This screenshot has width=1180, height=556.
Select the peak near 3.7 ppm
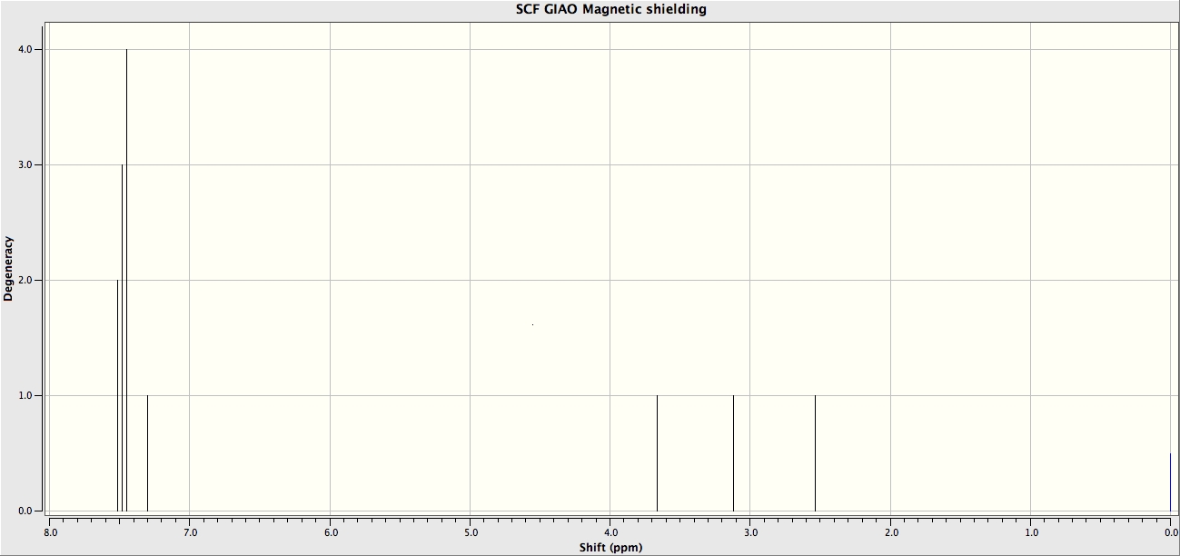tap(657, 453)
